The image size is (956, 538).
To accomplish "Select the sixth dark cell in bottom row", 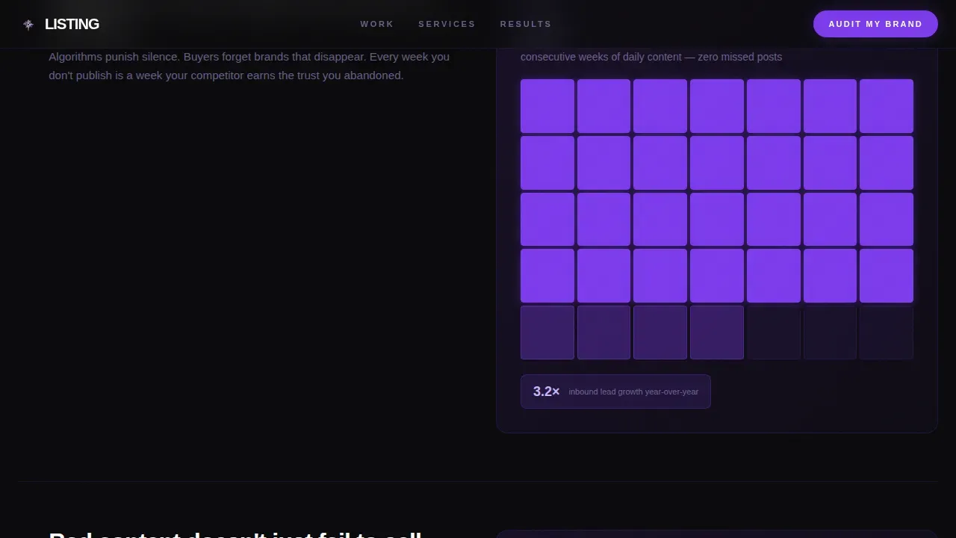I will [x=830, y=333].
